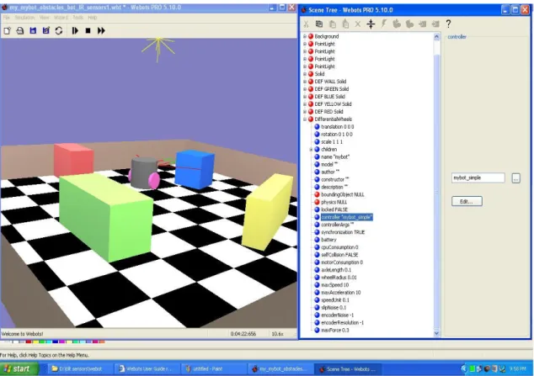Select the boundingObject NULL field
The image size is (534, 376).
(x=342, y=195)
